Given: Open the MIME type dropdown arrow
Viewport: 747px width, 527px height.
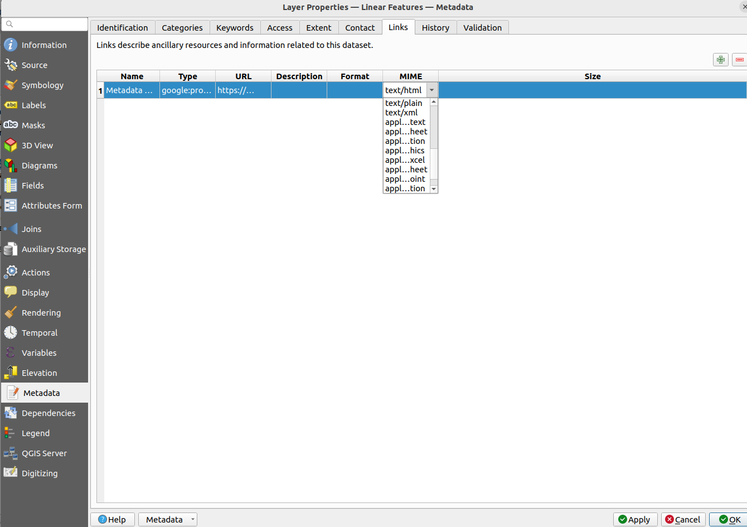Looking at the screenshot, I should pyautogui.click(x=431, y=90).
